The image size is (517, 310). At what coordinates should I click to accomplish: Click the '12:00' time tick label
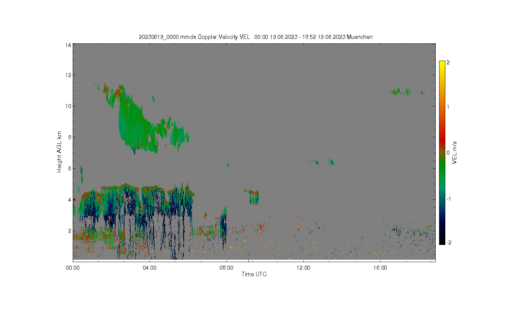tap(303, 268)
